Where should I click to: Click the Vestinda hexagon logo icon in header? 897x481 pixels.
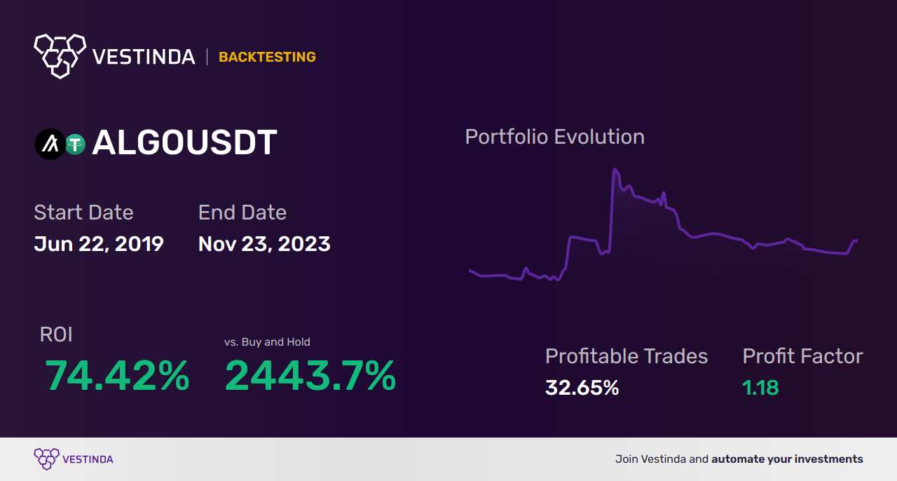tap(60, 55)
